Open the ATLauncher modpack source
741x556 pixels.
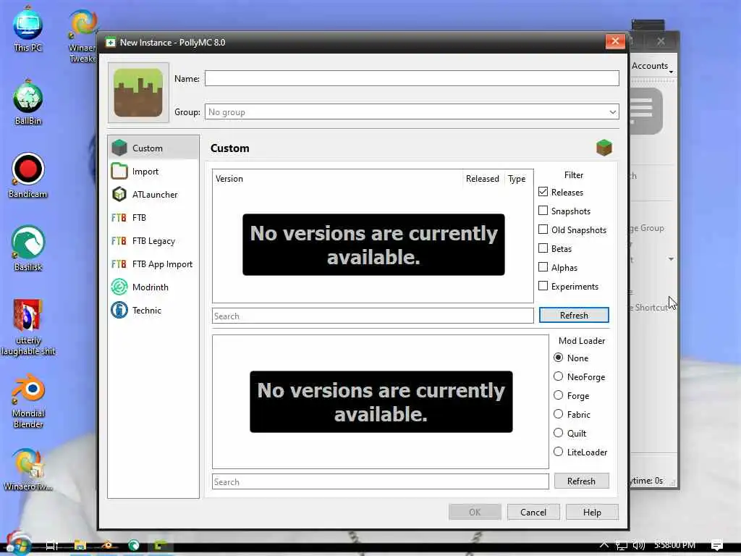click(153, 194)
